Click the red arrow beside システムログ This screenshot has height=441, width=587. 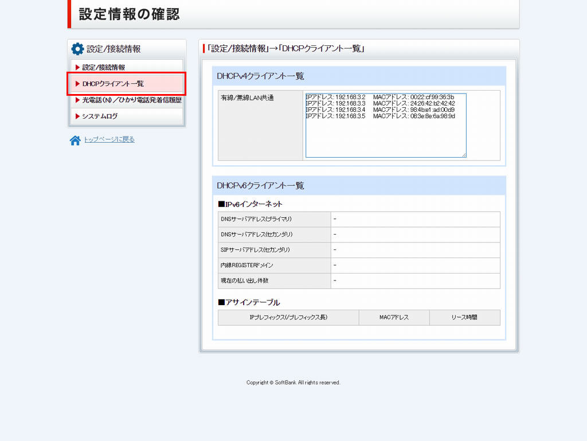click(x=77, y=116)
